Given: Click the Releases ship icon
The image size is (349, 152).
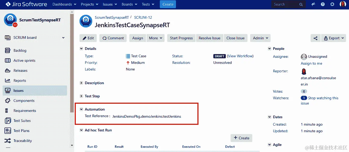Looking at the screenshot, I should [x=8, y=70].
